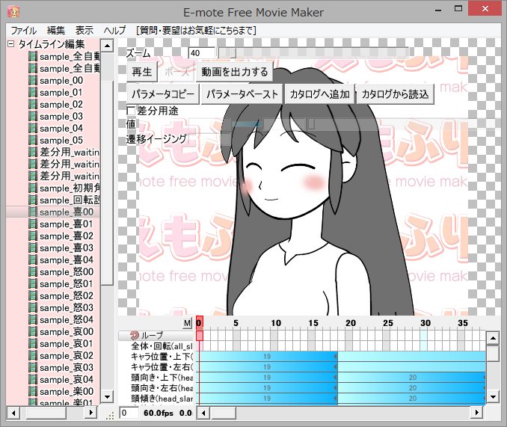Click the frame number field showing 0
Image resolution: width=507 pixels, height=427 pixels.
(x=129, y=413)
